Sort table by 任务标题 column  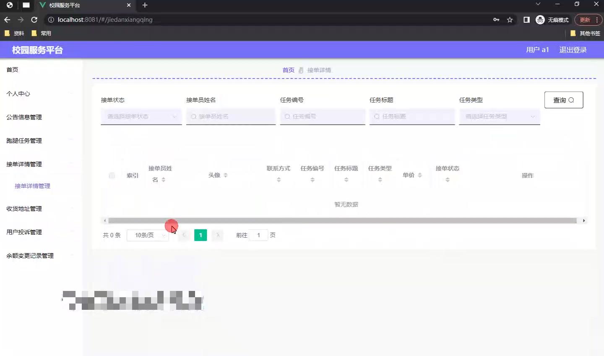pos(346,180)
